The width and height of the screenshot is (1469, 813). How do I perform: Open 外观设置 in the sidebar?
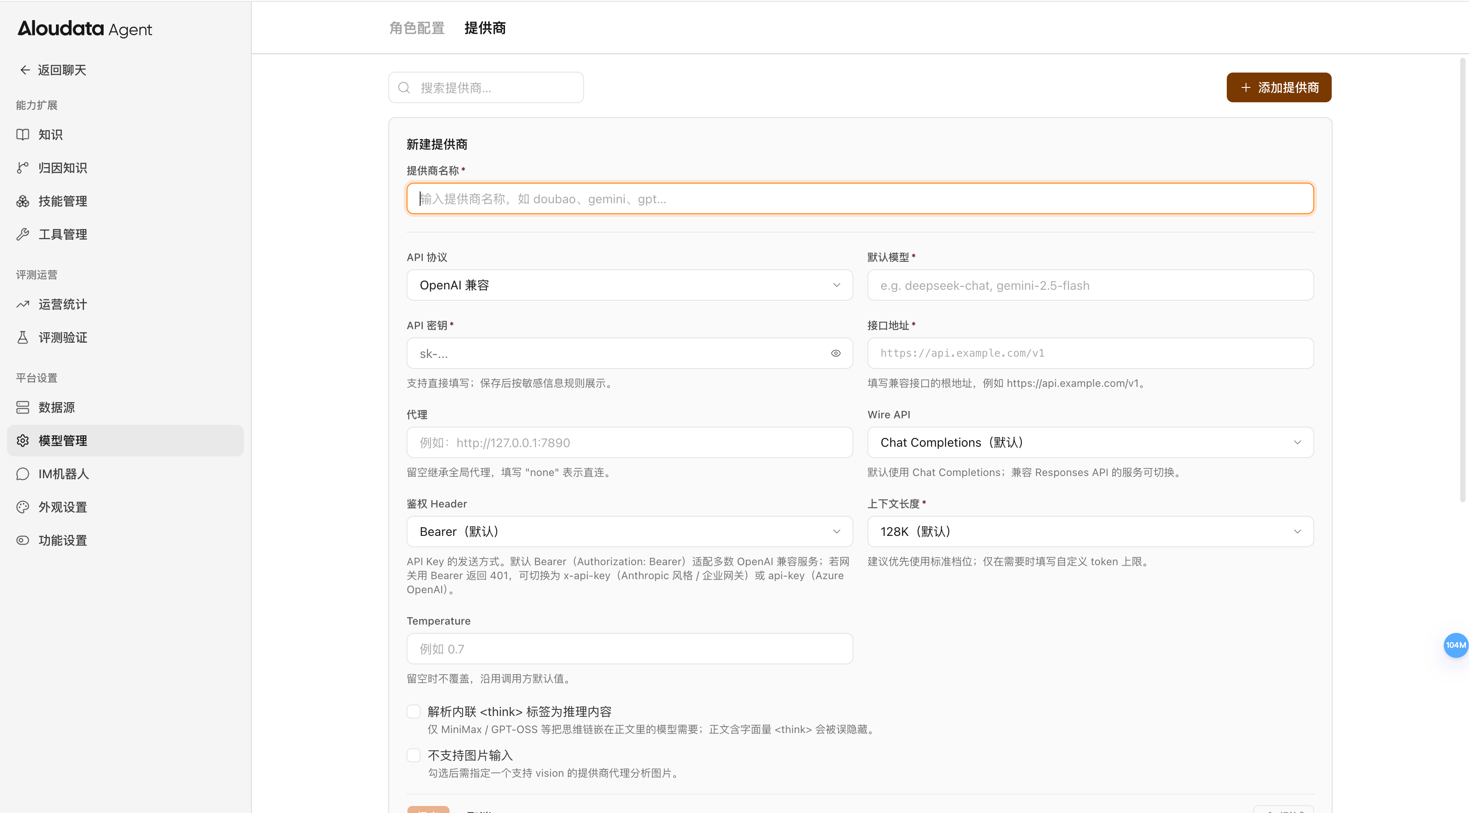(x=125, y=507)
